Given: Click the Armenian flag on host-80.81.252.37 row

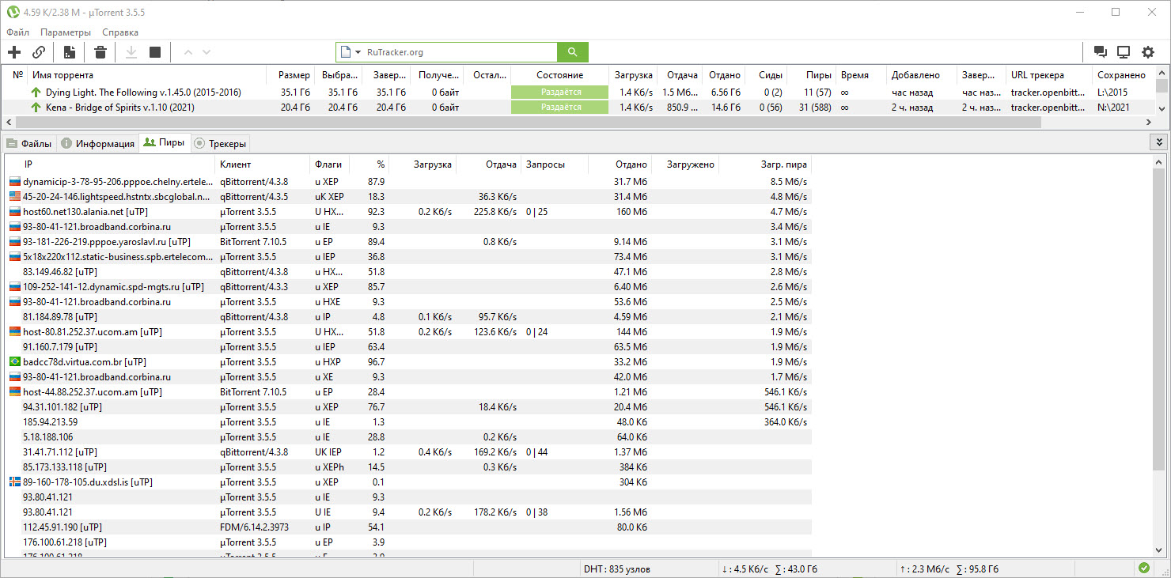Looking at the screenshot, I should click(x=14, y=332).
